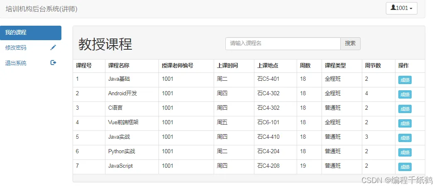Screen dimensions: 439x188
Task: Click 普通班 in the Java实战 row
Action: click(x=333, y=137)
